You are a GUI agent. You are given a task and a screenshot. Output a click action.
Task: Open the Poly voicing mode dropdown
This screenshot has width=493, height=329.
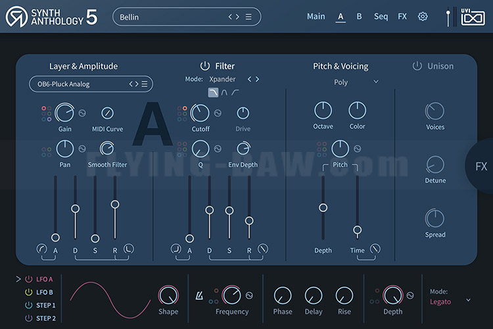pos(355,82)
